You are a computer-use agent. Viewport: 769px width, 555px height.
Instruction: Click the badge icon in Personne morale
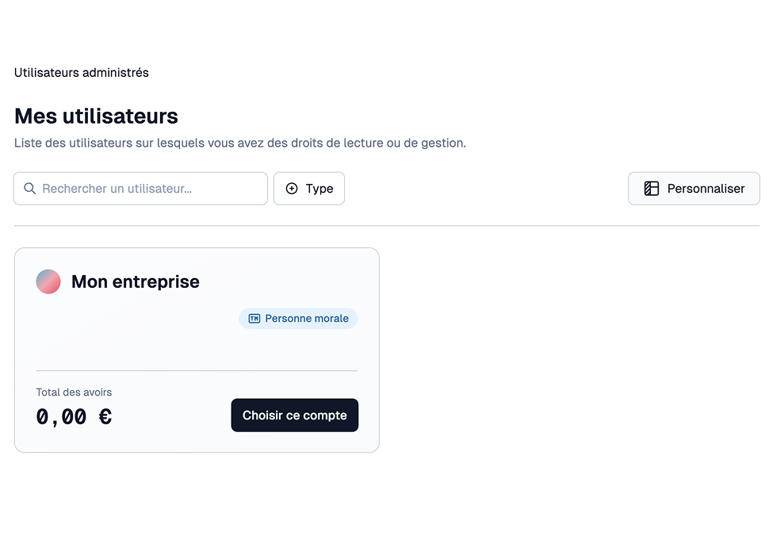point(254,319)
